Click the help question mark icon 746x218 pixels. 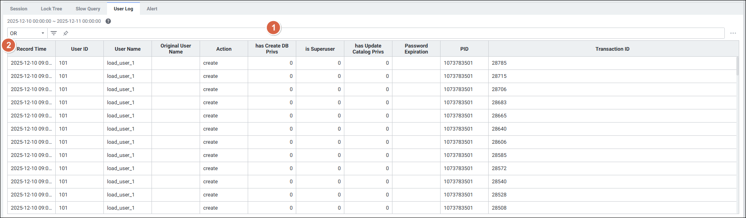[x=108, y=21]
